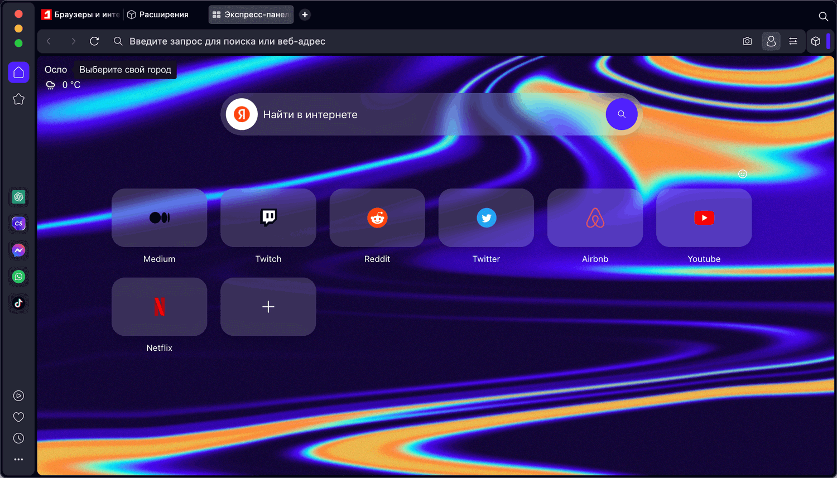
Task: Click the smiley icon above the Youtube tile
Action: 743,174
